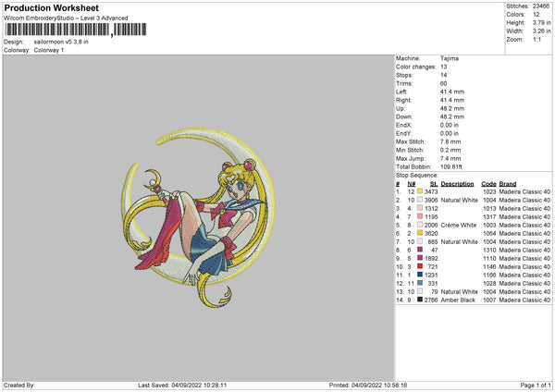Select stitch count 1892 in stop row 9

[x=431, y=258]
